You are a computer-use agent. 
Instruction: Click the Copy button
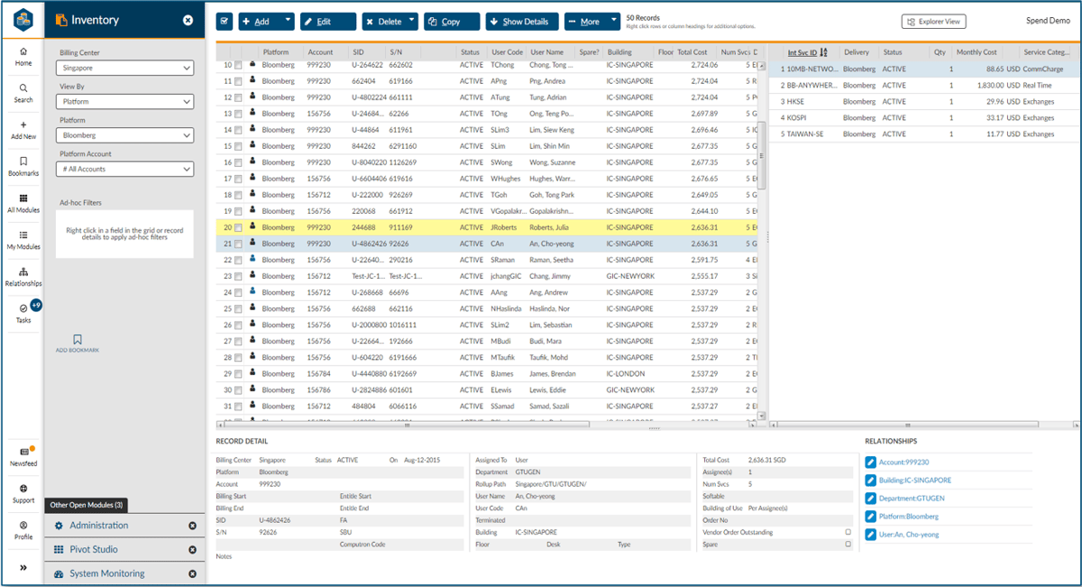click(452, 21)
